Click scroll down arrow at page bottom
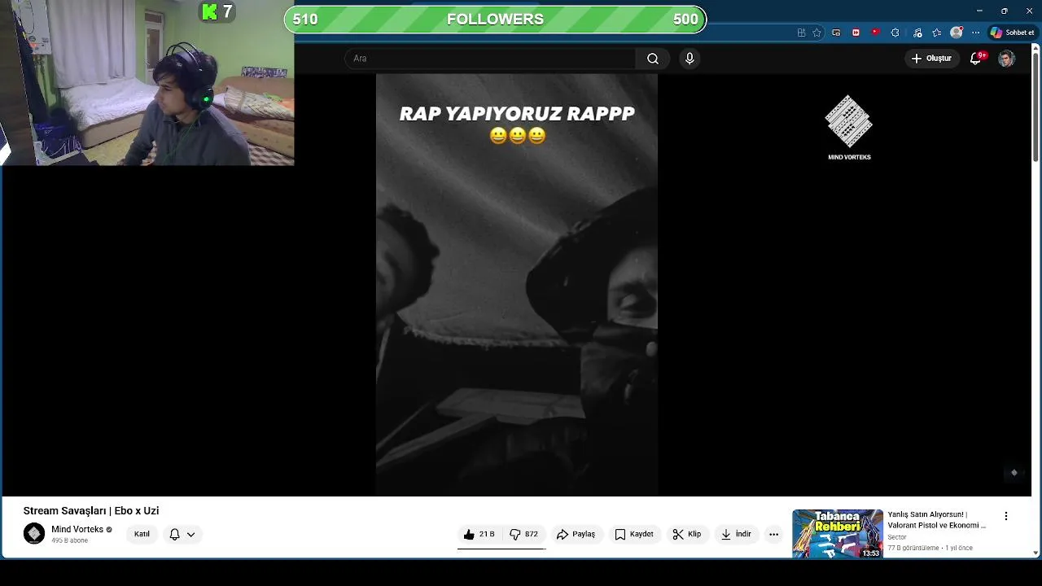Screen dimensions: 1042x586 click(x=1035, y=553)
